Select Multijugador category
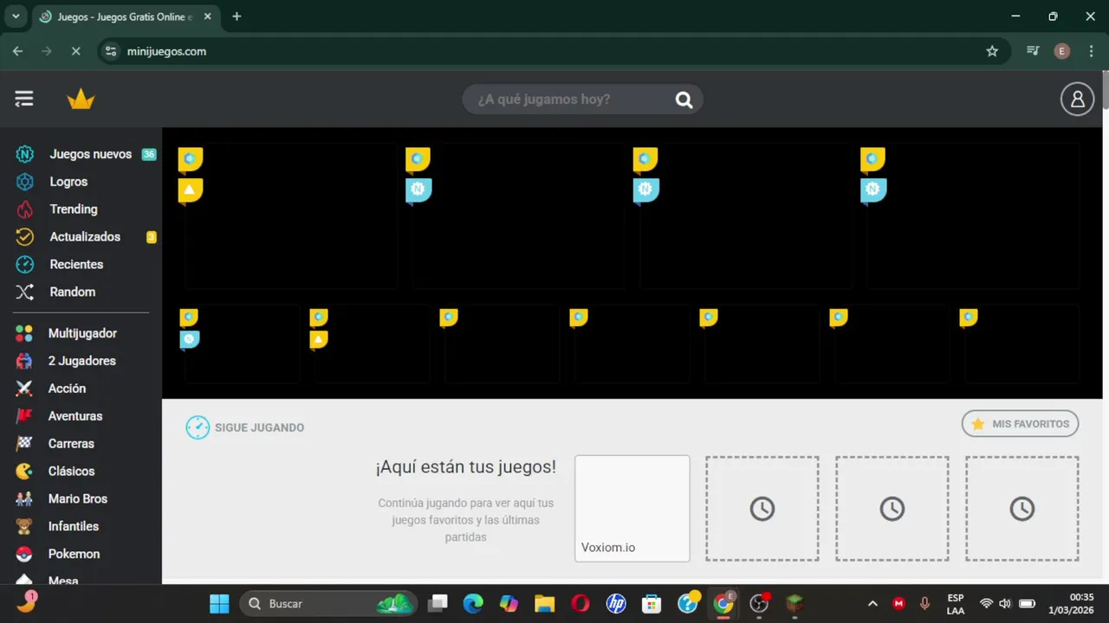Viewport: 1109px width, 623px height. tap(82, 333)
